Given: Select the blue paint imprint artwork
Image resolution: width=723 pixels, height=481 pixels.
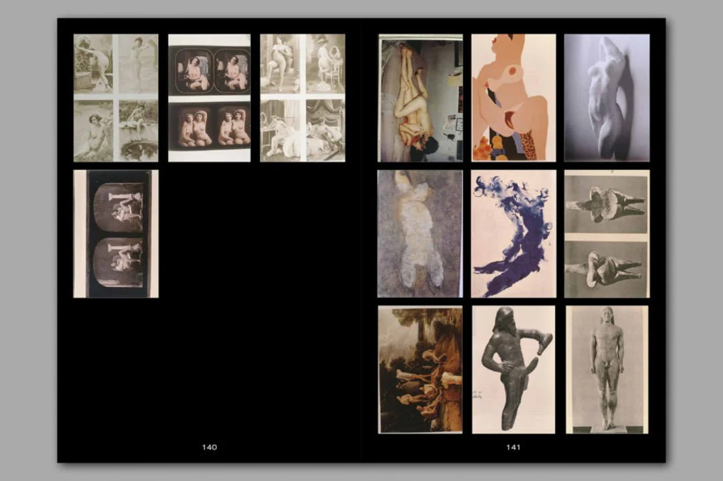Looking at the screenshot, I should (x=513, y=233).
